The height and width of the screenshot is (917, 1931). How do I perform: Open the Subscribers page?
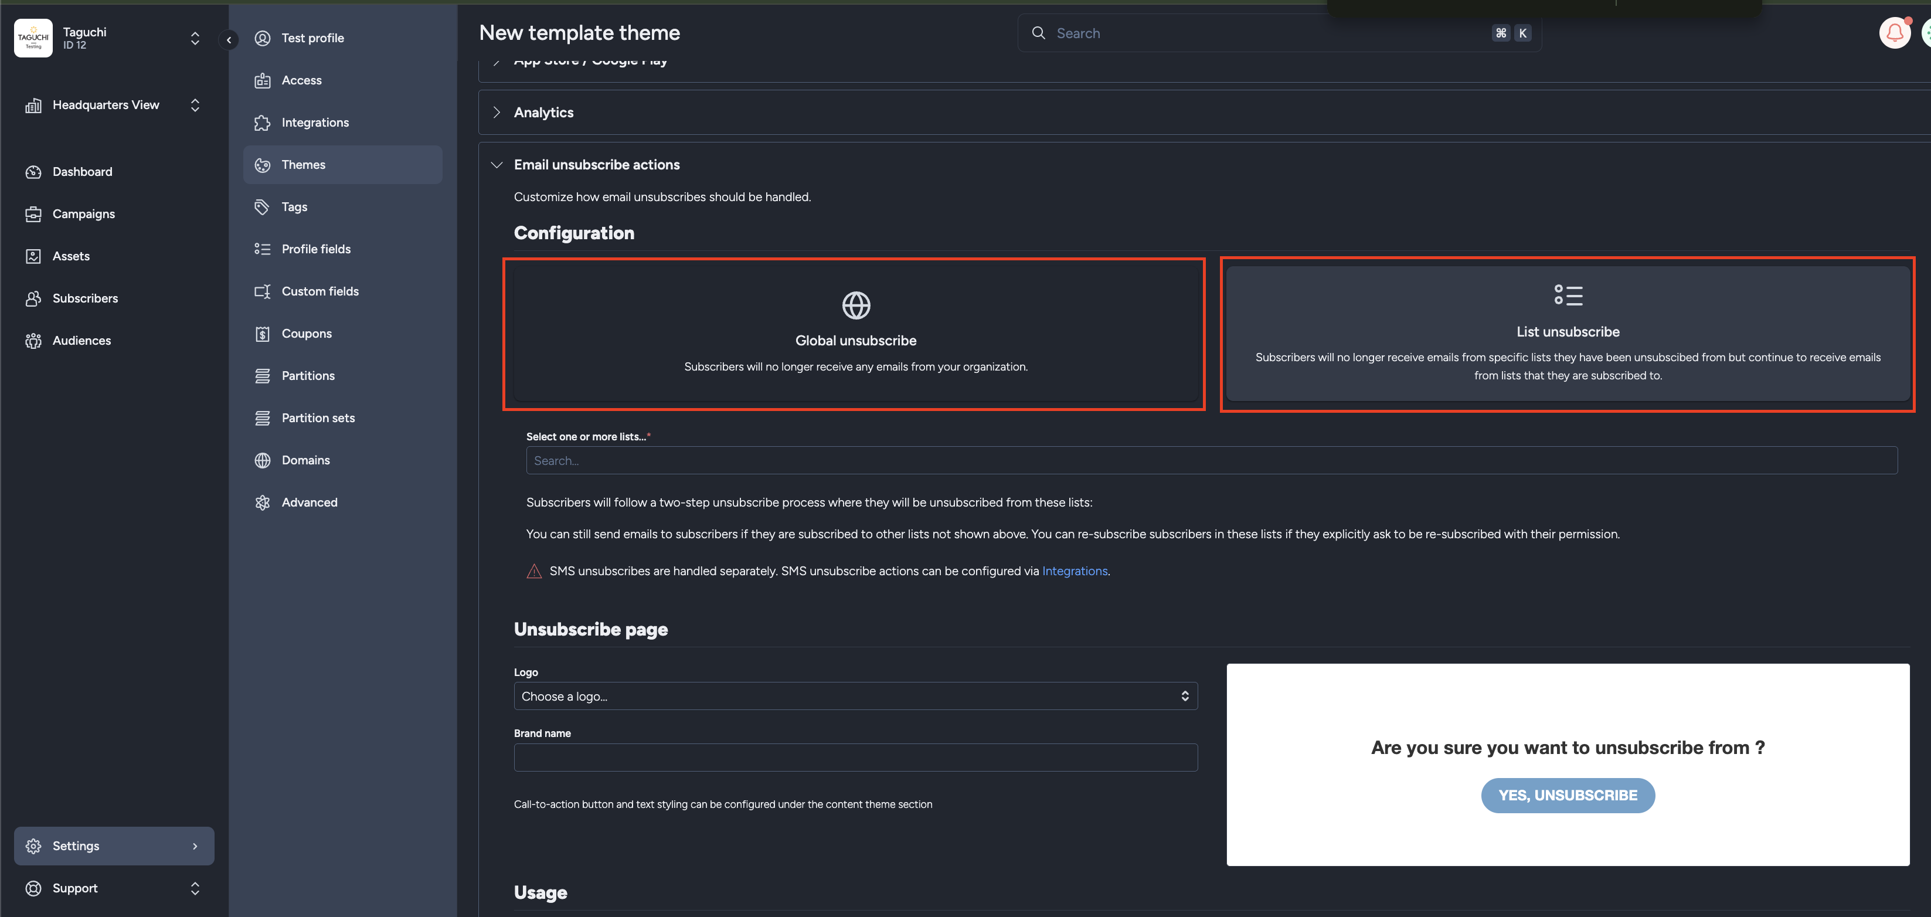click(84, 298)
